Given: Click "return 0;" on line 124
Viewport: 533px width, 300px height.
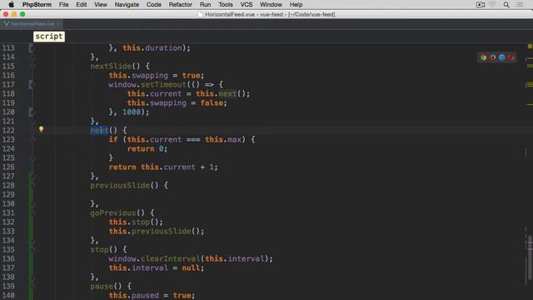Looking at the screenshot, I should [x=147, y=148].
